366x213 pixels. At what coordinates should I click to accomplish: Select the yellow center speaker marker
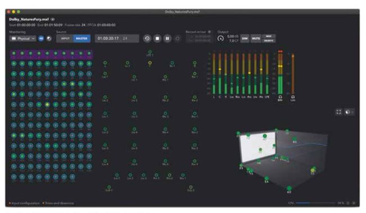150,63
